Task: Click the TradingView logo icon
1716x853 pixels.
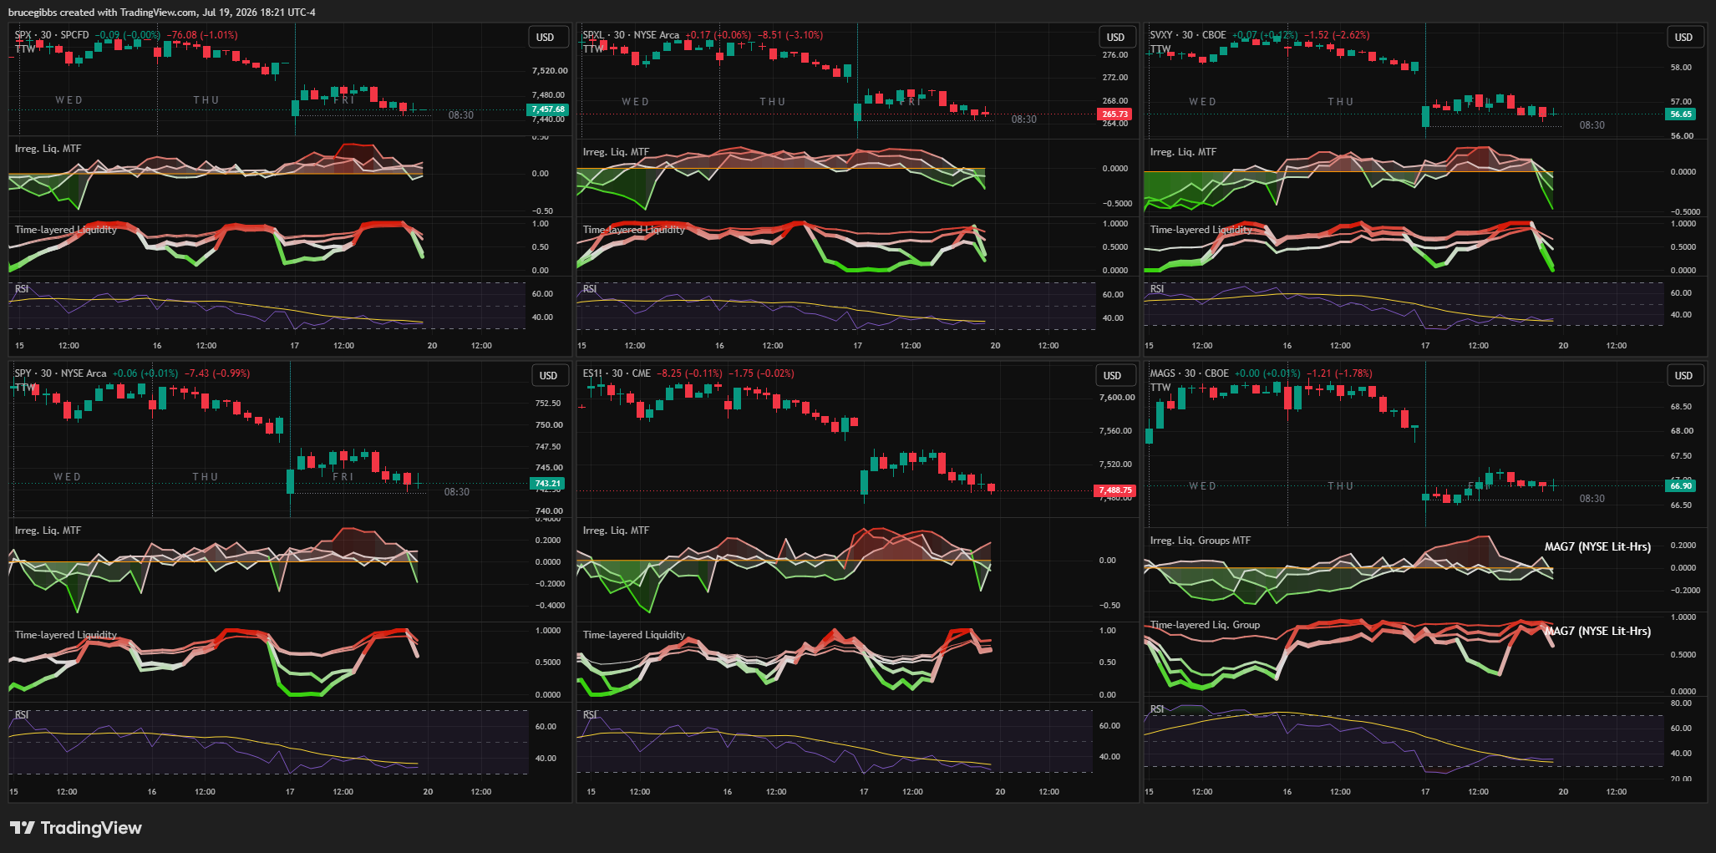Action: (23, 828)
